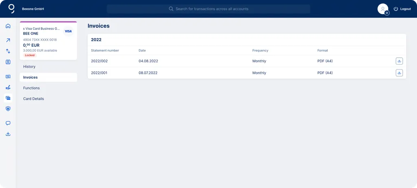This screenshot has width=417, height=188.
Task: Open the up-down arrows transactions icon
Action: tap(8, 51)
